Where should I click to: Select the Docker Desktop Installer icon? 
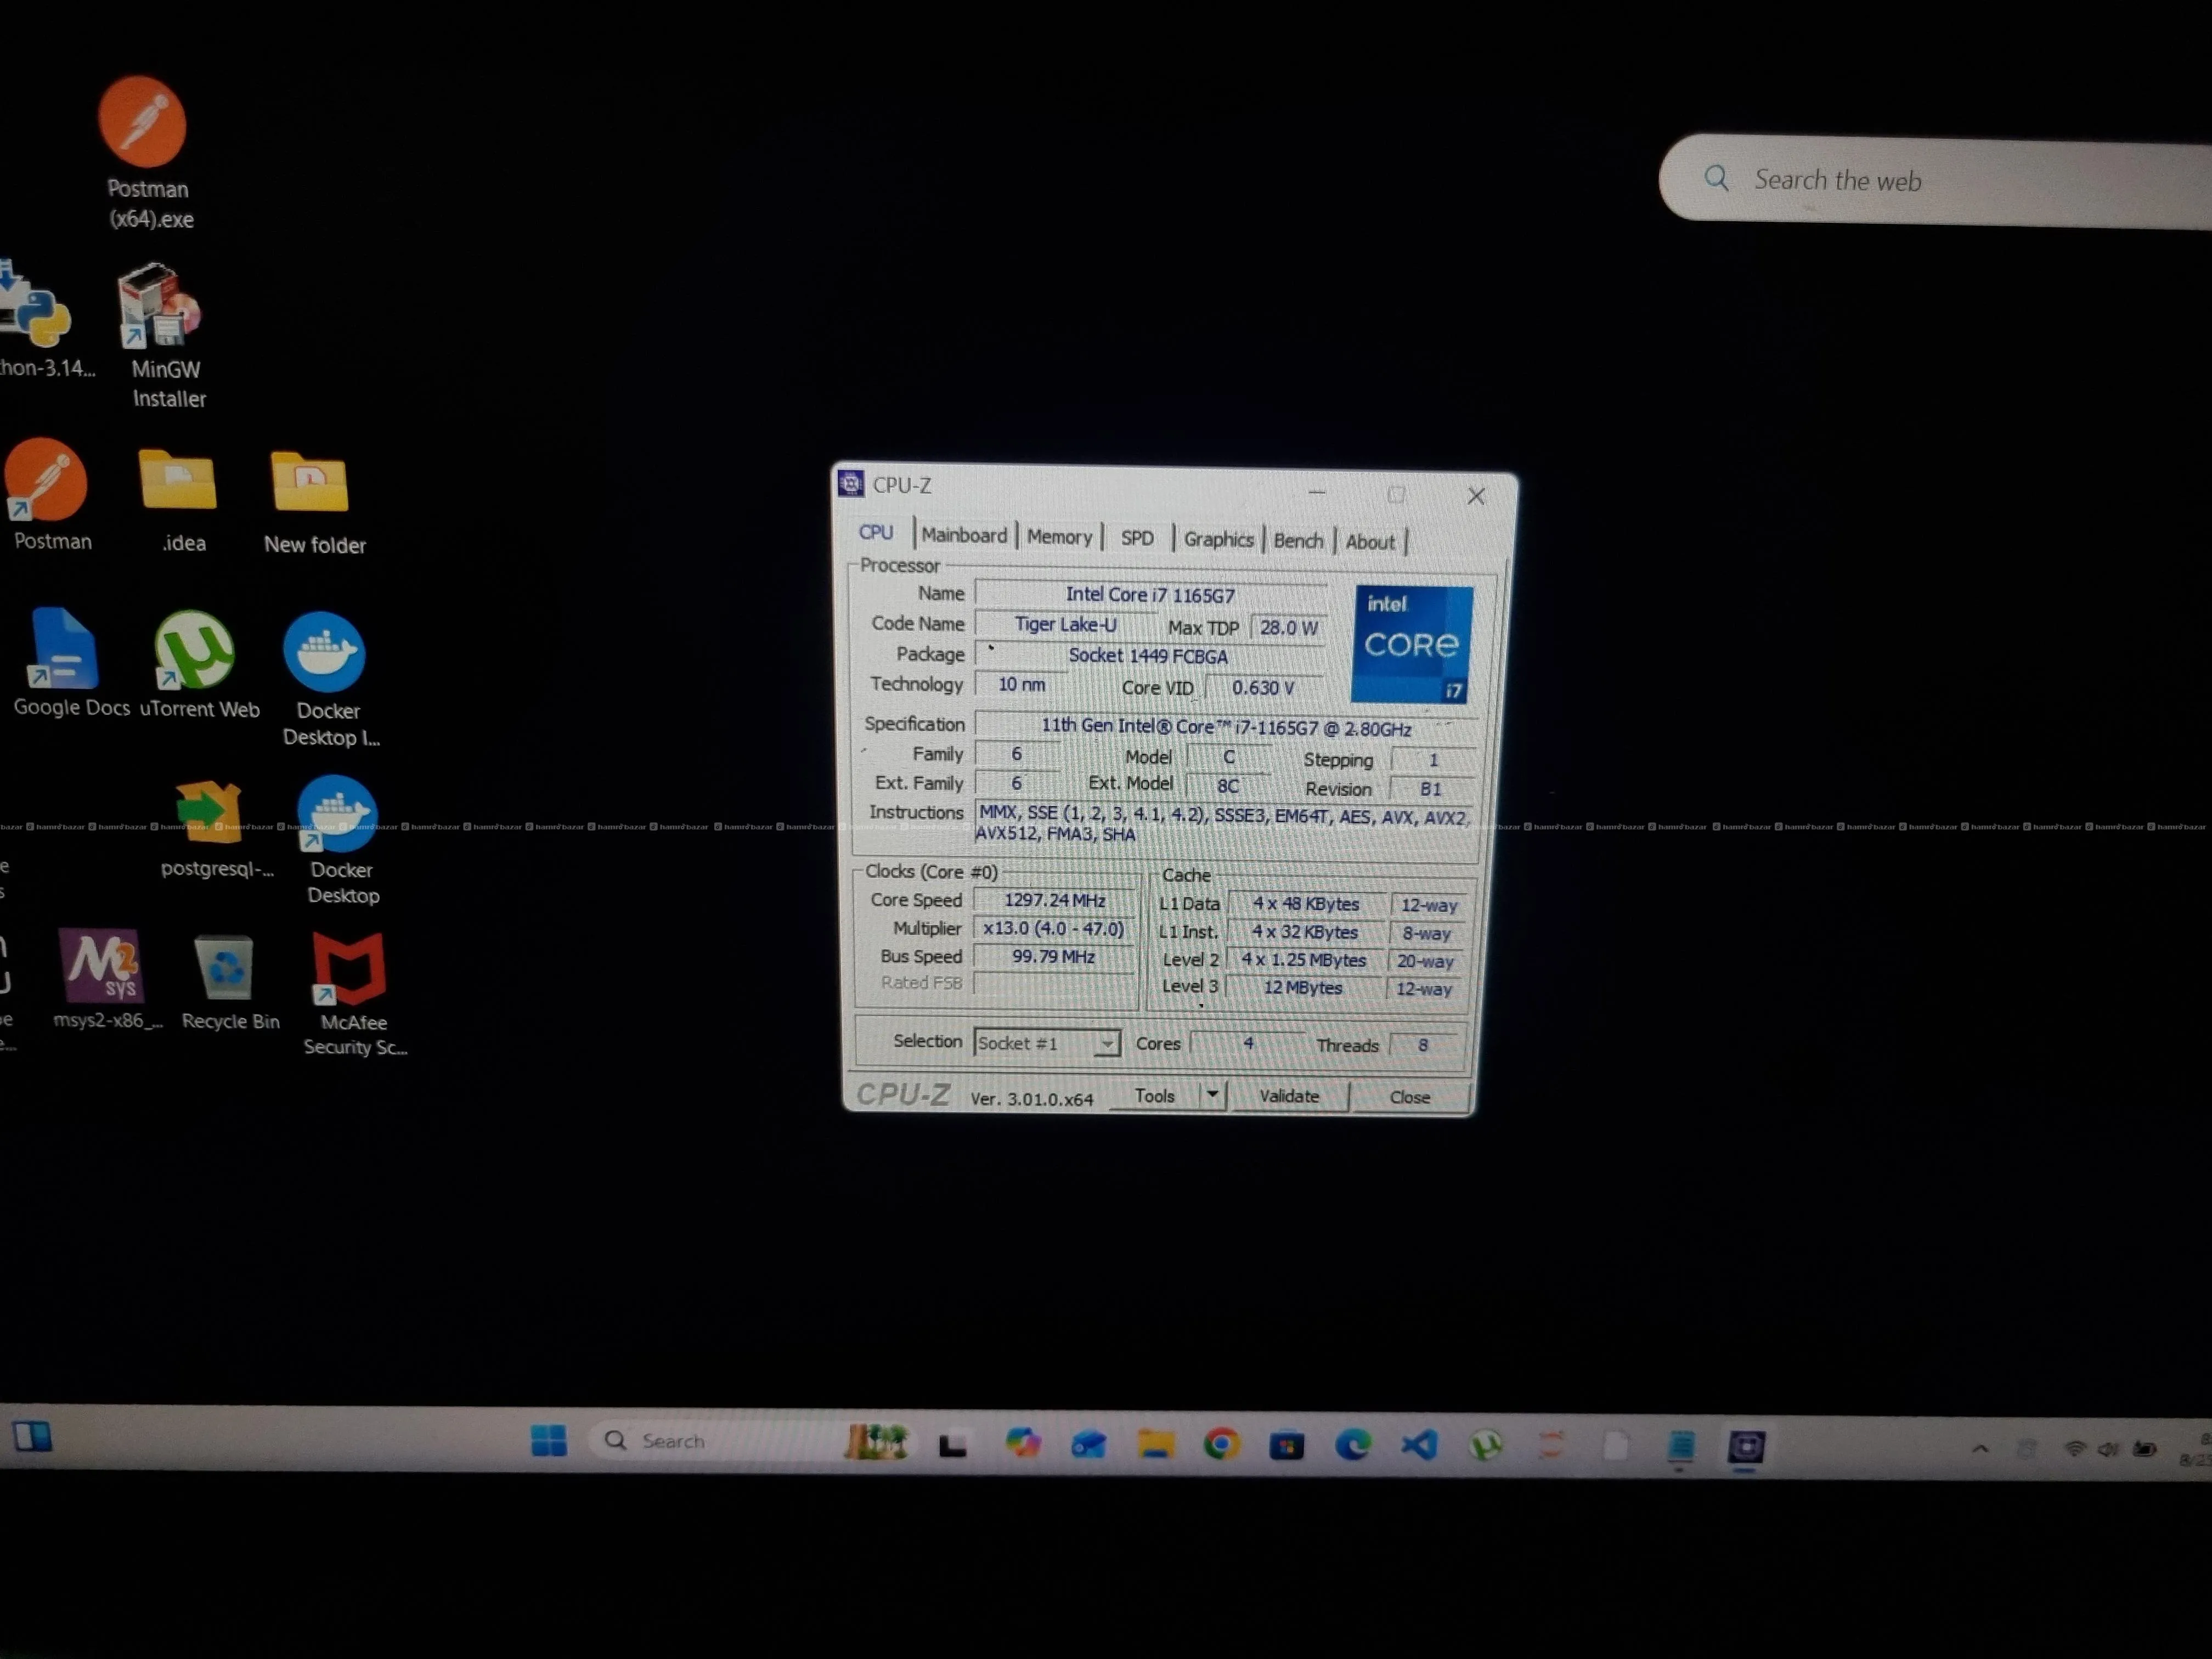pyautogui.click(x=328, y=680)
